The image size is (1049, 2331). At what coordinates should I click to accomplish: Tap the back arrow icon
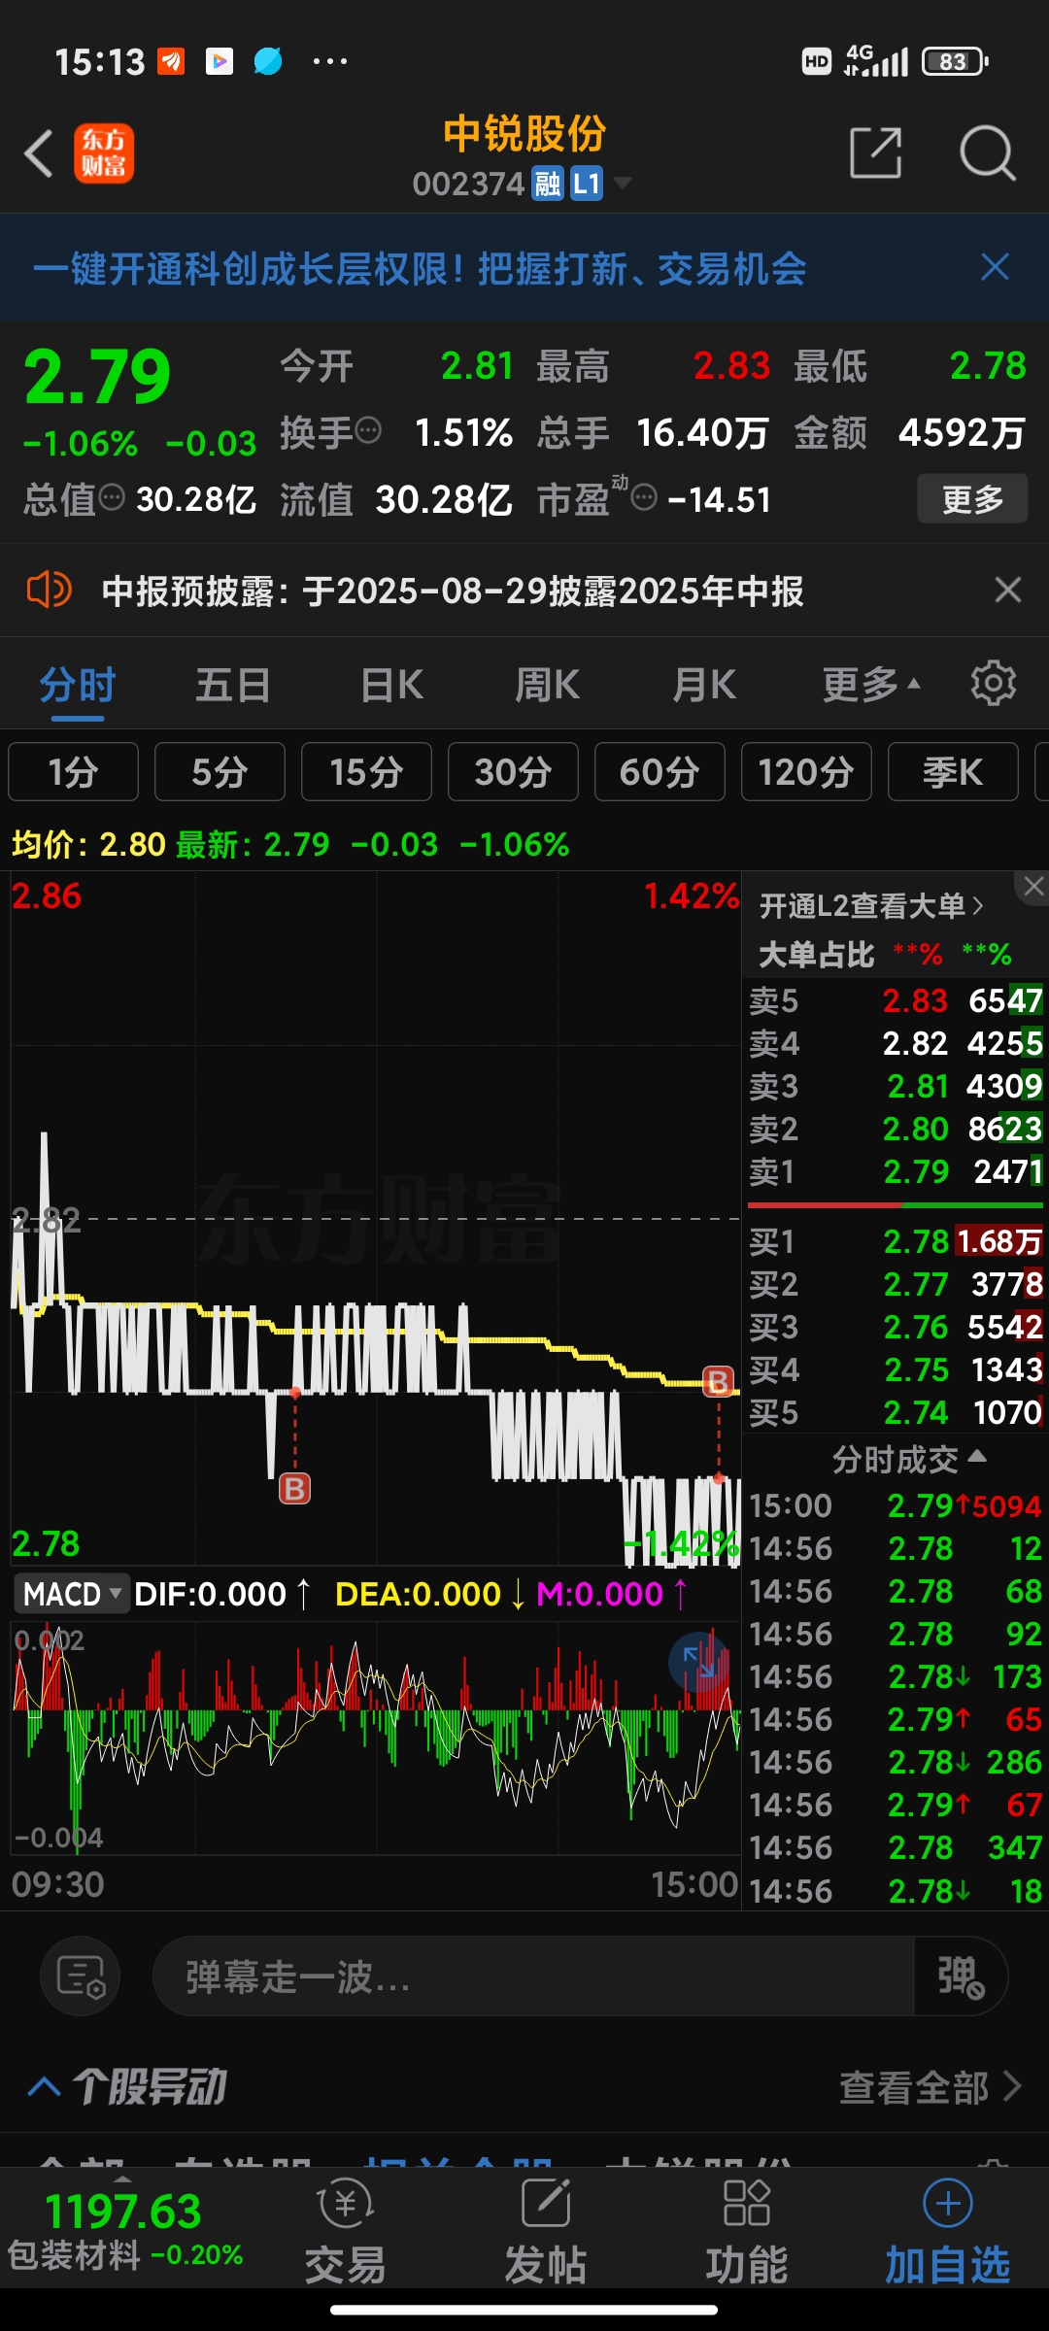point(39,153)
